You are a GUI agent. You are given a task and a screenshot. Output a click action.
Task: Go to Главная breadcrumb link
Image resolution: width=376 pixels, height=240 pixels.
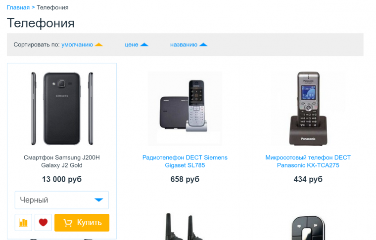pos(18,7)
